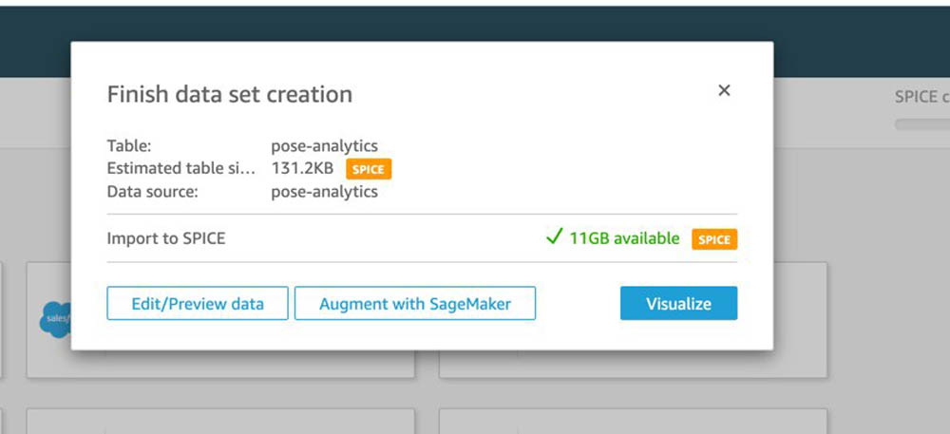
Task: Click the SPICE capacity bar at top right
Action: coord(922,124)
